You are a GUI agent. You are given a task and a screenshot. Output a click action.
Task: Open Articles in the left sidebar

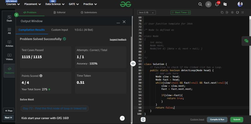tap(9, 44)
